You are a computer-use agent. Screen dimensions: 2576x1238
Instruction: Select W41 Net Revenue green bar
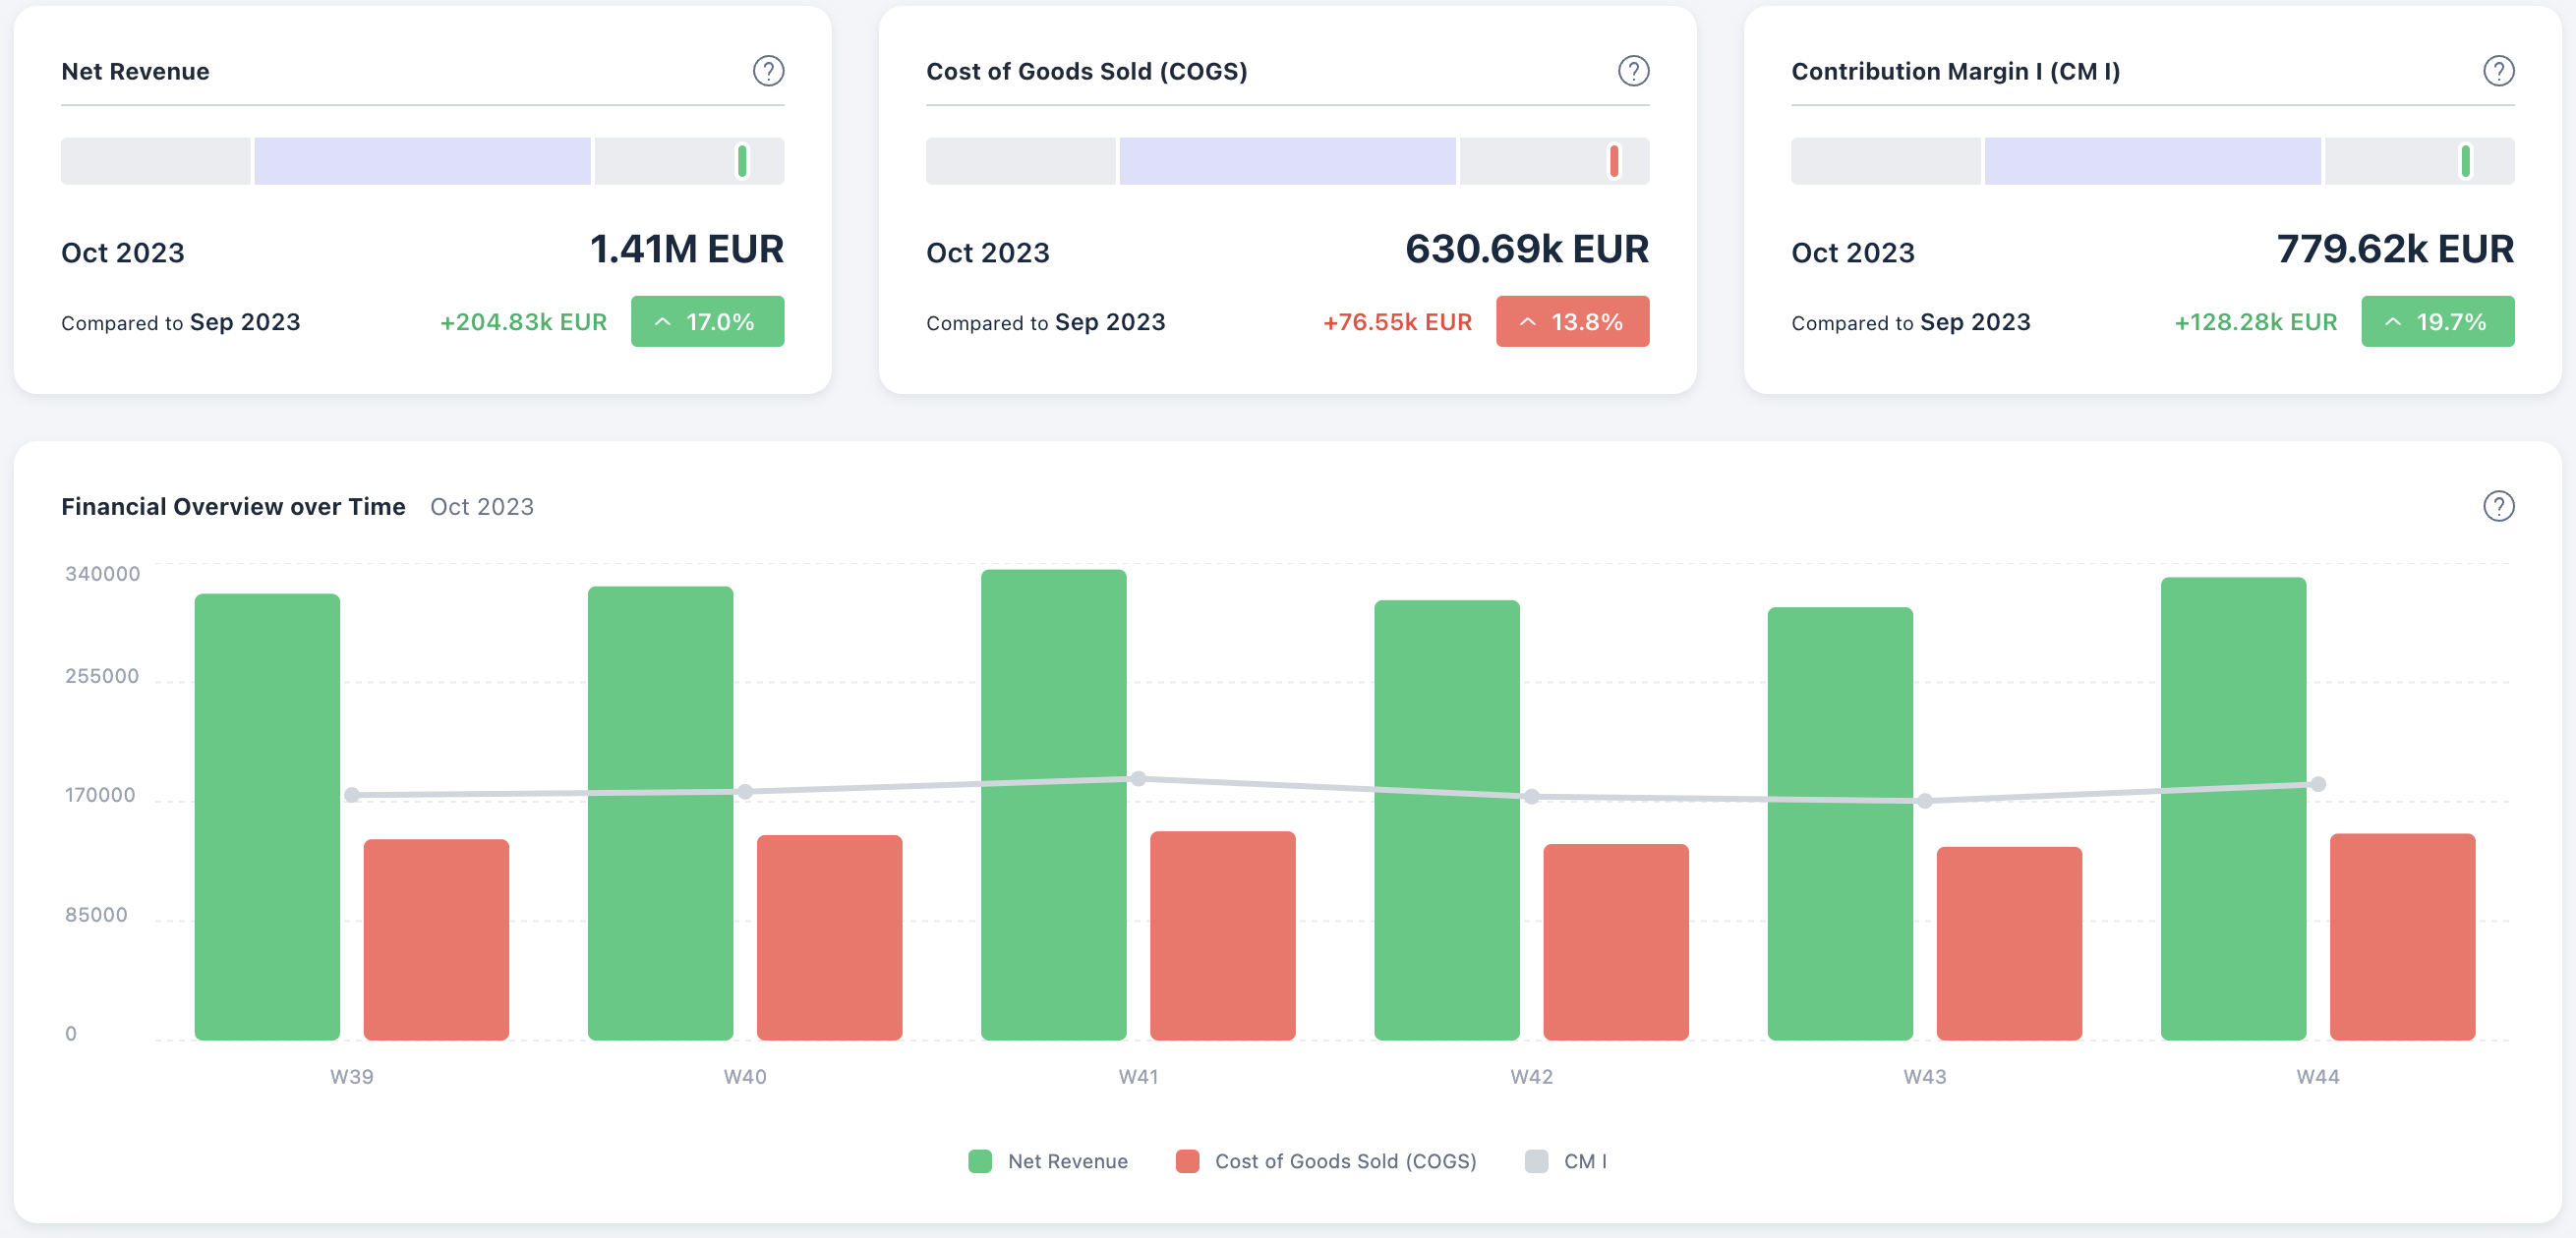point(1053,805)
